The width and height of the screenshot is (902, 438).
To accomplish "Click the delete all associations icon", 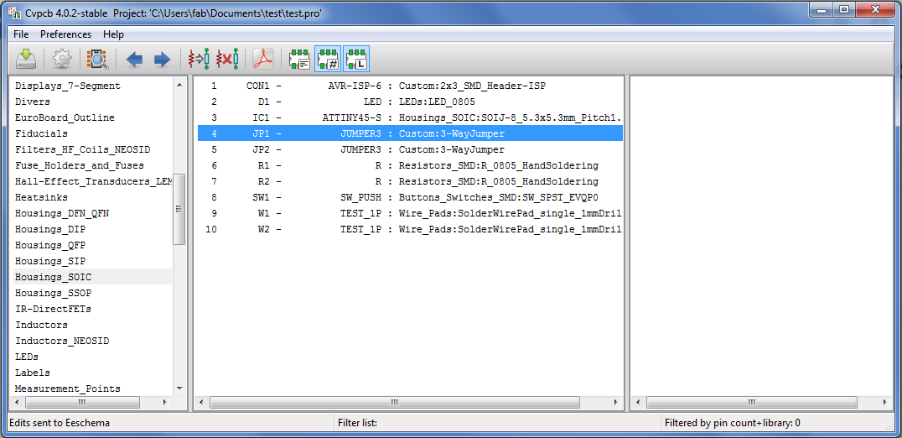I will [227, 59].
